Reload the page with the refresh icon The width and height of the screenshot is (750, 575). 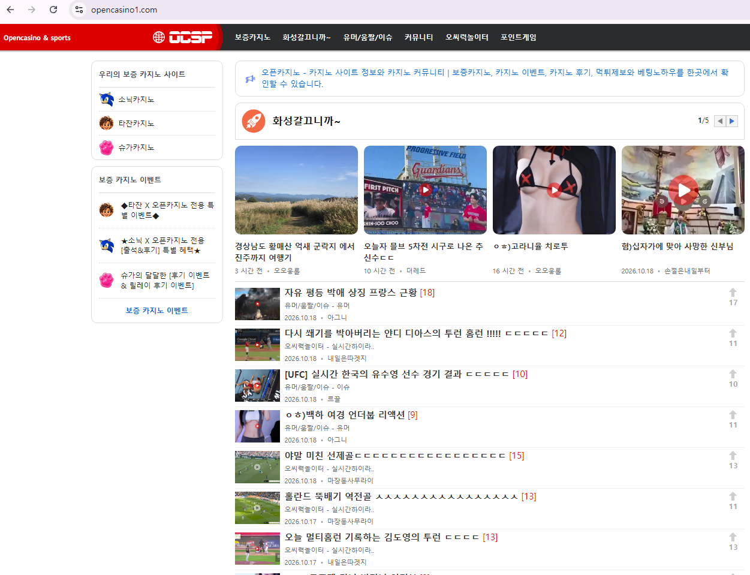coord(53,10)
